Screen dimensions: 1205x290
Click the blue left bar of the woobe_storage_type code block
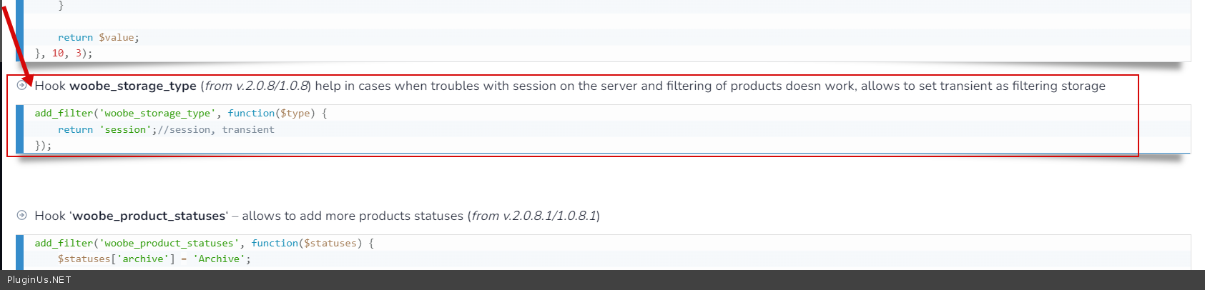[x=19, y=129]
